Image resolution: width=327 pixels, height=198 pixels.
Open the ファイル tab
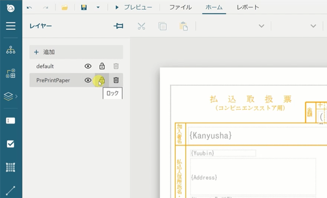click(181, 7)
